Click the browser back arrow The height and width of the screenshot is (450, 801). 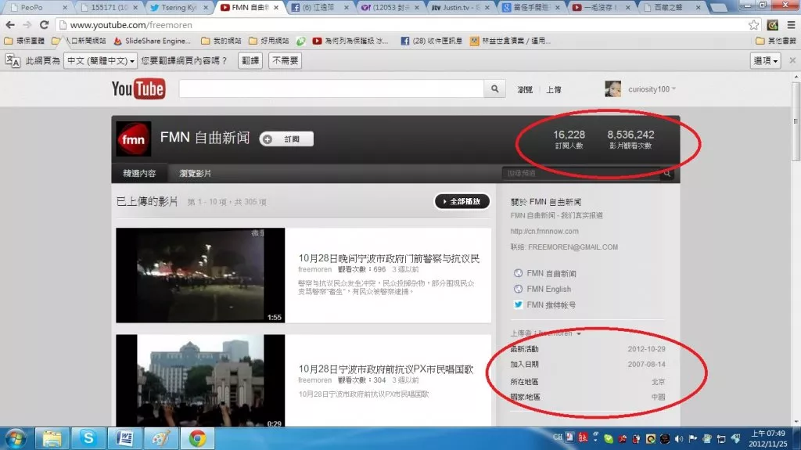(10, 24)
